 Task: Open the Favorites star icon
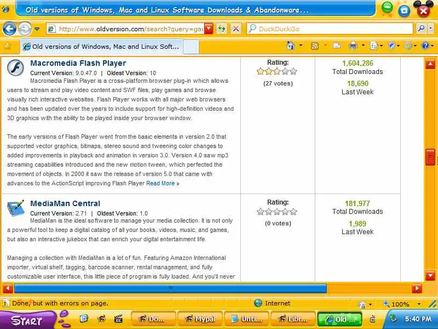pos(7,46)
